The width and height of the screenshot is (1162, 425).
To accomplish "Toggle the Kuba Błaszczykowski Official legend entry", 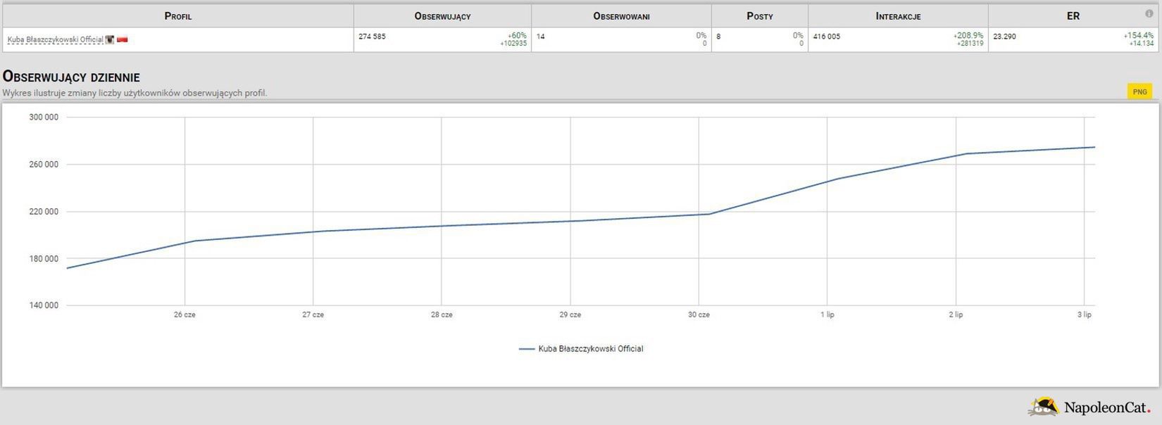I will pyautogui.click(x=581, y=348).
